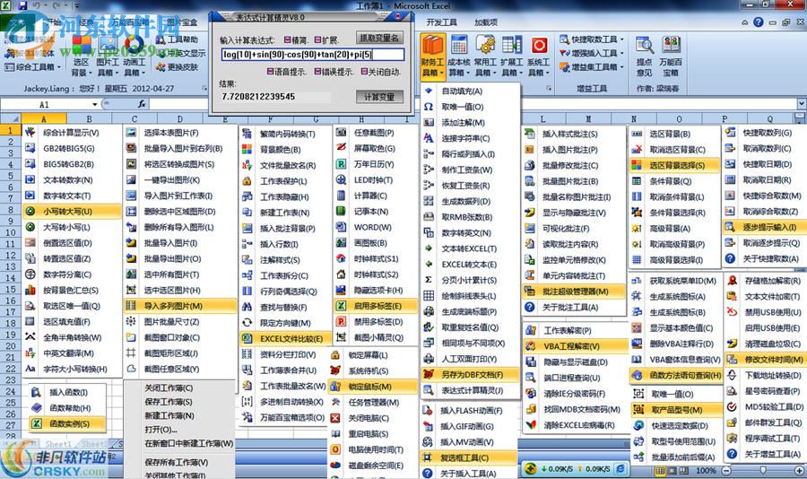Click the 关于快捷取数(A) question icon

730,258
